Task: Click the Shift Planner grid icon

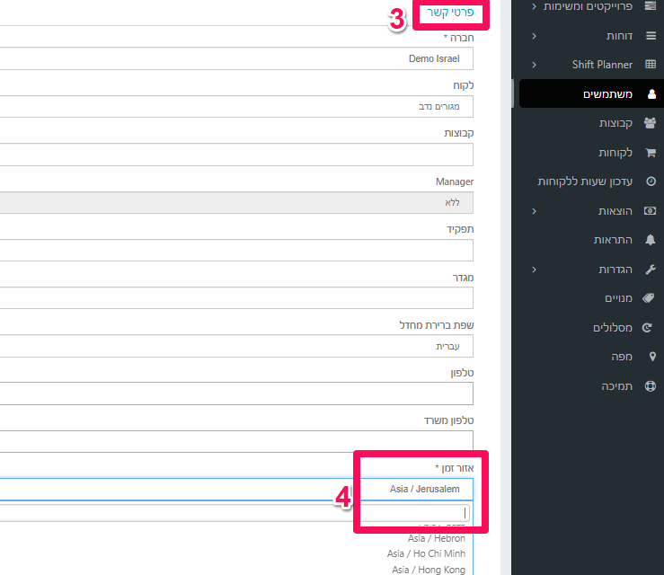Action: click(651, 65)
